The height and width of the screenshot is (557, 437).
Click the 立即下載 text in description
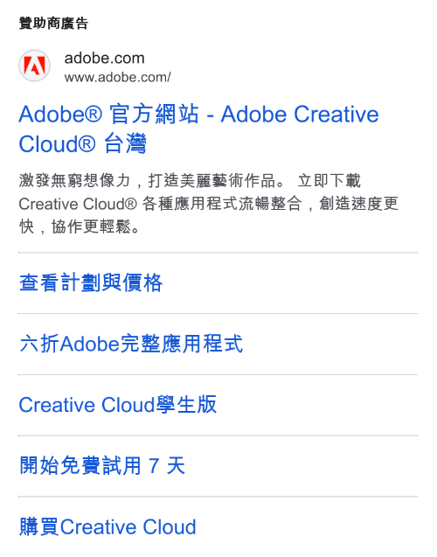click(329, 180)
